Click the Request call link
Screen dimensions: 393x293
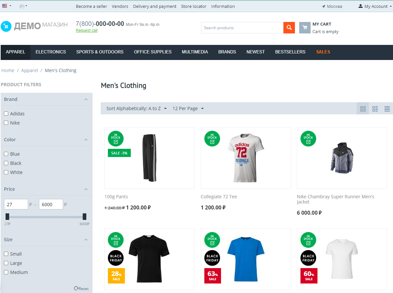click(x=87, y=30)
